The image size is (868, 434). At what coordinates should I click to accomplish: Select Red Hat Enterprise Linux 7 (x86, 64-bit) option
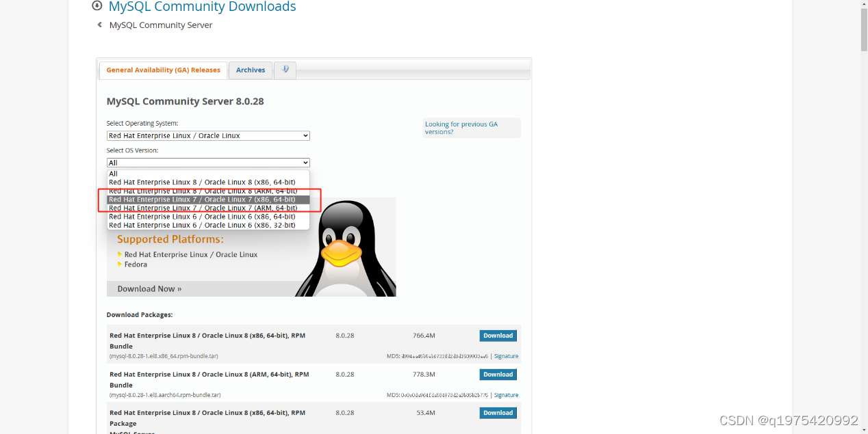click(x=208, y=200)
